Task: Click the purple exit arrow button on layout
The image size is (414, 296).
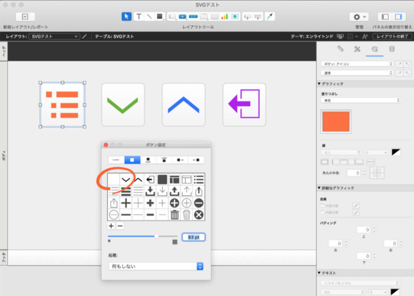Action: pyautogui.click(x=244, y=104)
